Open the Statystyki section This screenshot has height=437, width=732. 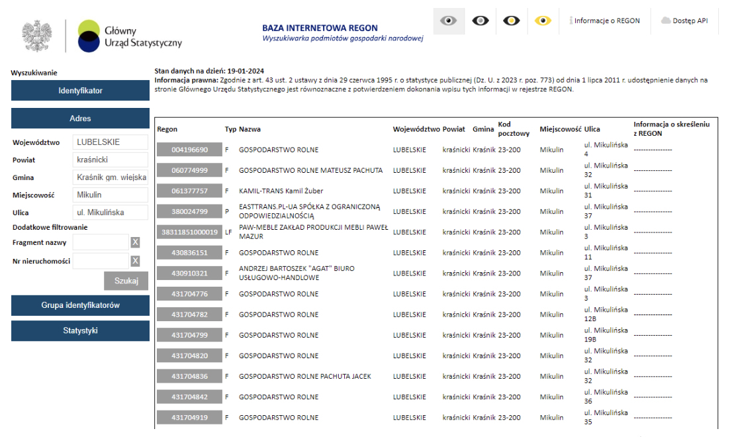tap(80, 330)
